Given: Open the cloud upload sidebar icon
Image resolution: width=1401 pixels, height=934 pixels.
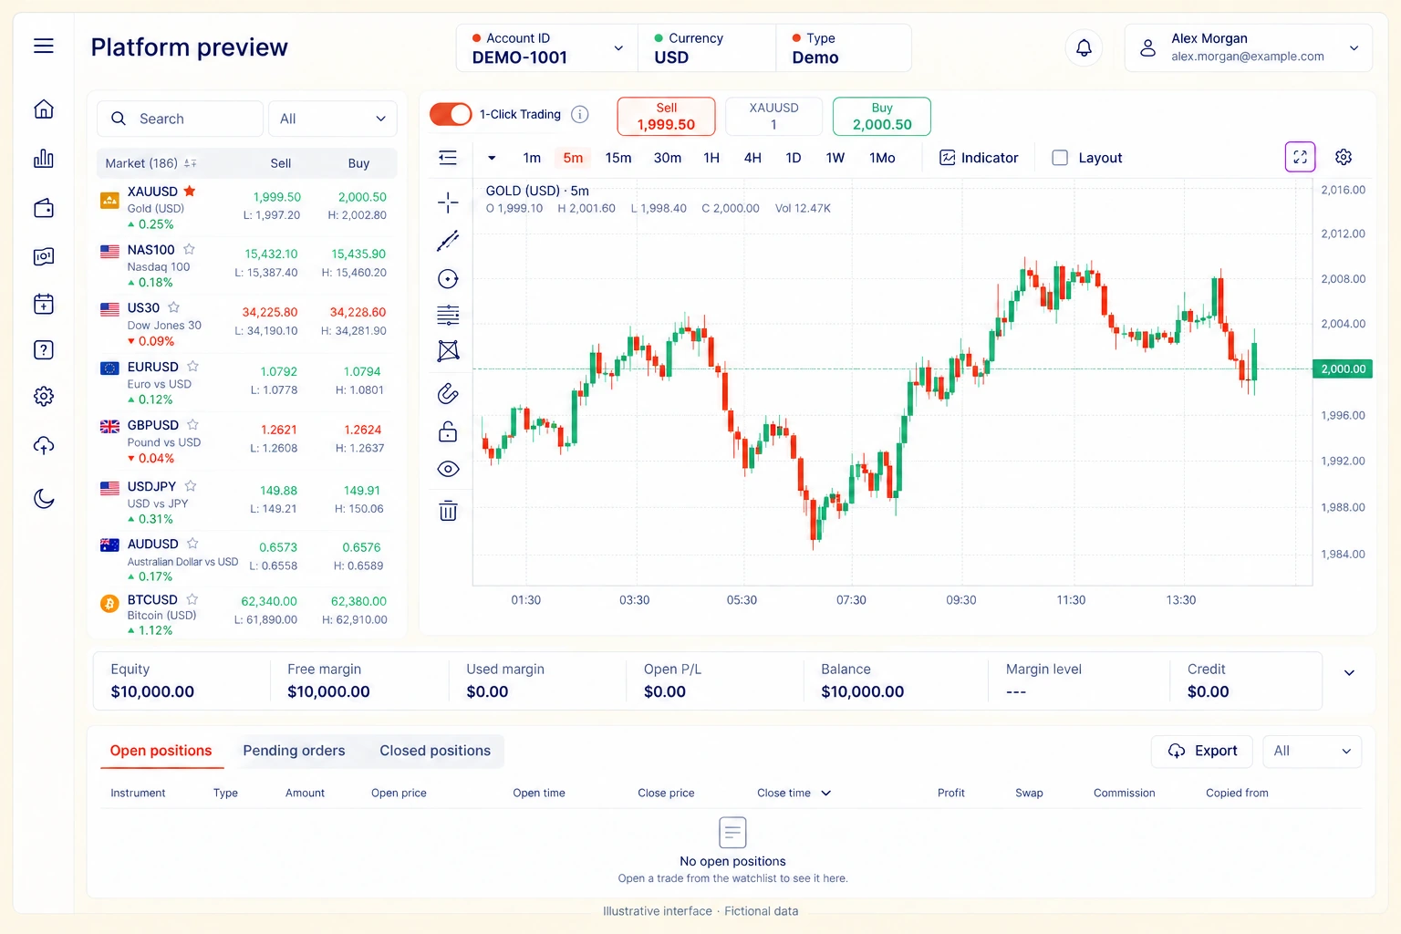Looking at the screenshot, I should [x=44, y=445].
